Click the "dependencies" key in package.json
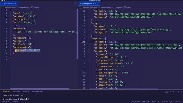183x103 pixels. tap(21, 47)
